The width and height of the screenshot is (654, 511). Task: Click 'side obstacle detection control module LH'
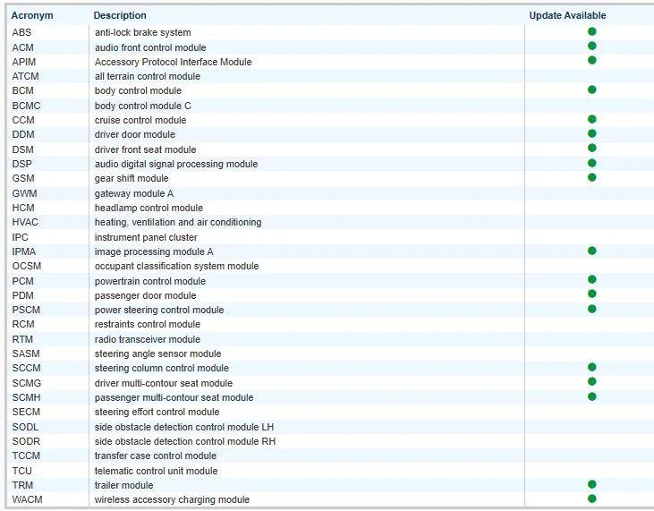coord(184,427)
